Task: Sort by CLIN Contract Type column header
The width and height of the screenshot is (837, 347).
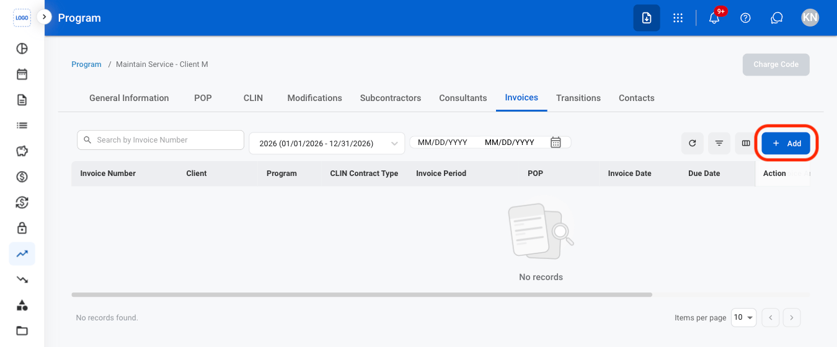Action: point(364,173)
